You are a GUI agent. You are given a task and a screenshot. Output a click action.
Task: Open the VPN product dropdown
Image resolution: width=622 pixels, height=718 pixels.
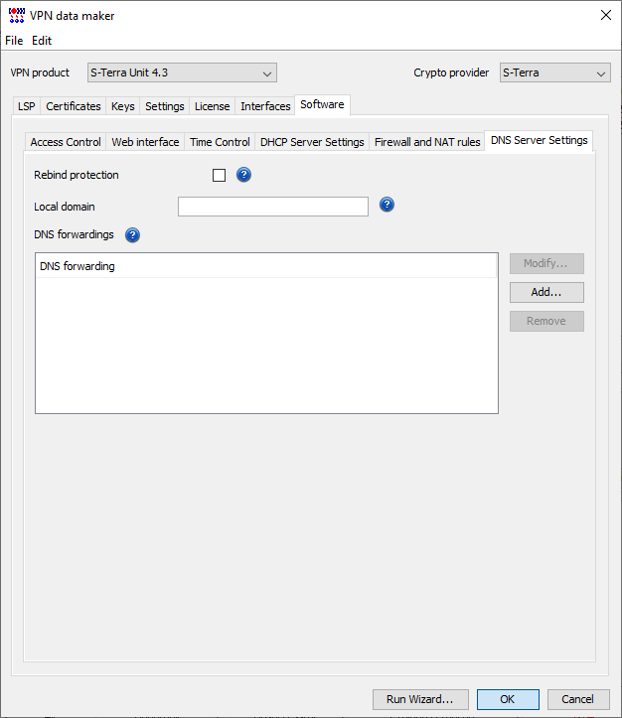pyautogui.click(x=182, y=72)
